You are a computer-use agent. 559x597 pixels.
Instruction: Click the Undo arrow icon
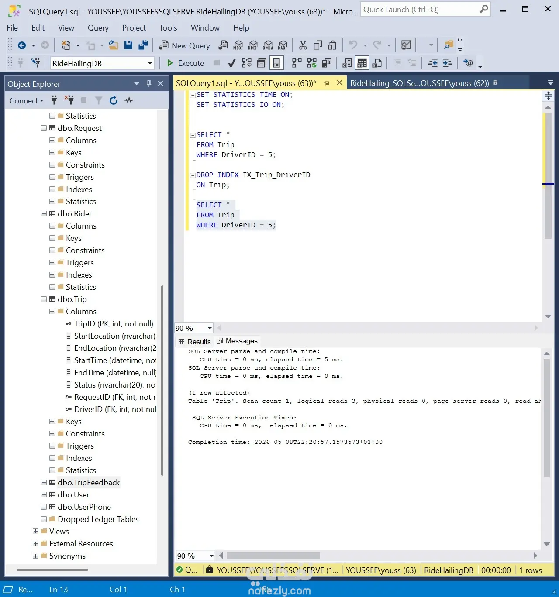point(353,45)
